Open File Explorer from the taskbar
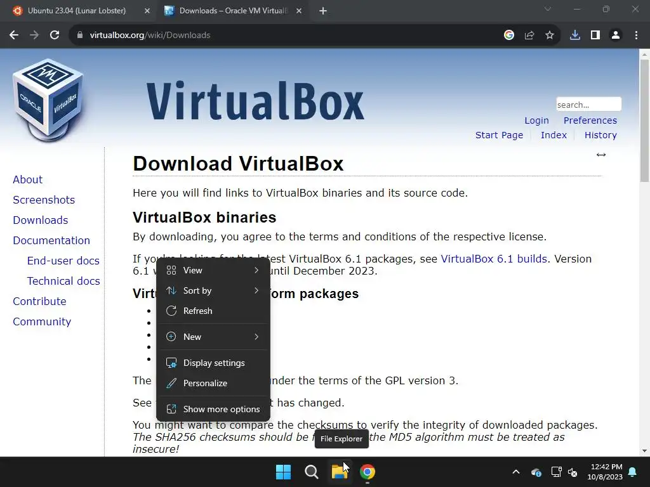The width and height of the screenshot is (650, 487). (x=340, y=472)
